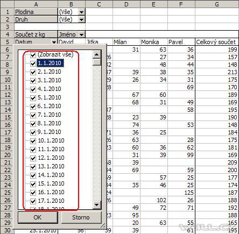Select column F header

(181, 4)
